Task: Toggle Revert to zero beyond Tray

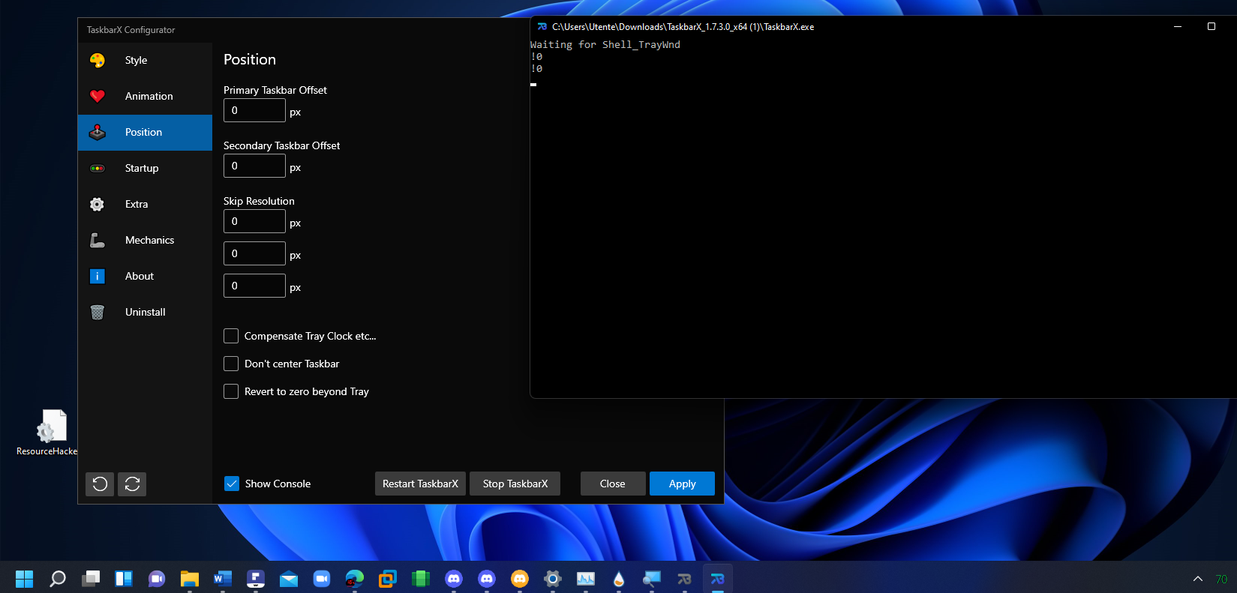Action: pyautogui.click(x=231, y=391)
